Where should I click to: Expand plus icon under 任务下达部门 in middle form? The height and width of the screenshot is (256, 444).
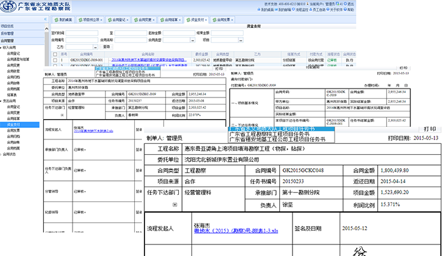click(x=62, y=115)
